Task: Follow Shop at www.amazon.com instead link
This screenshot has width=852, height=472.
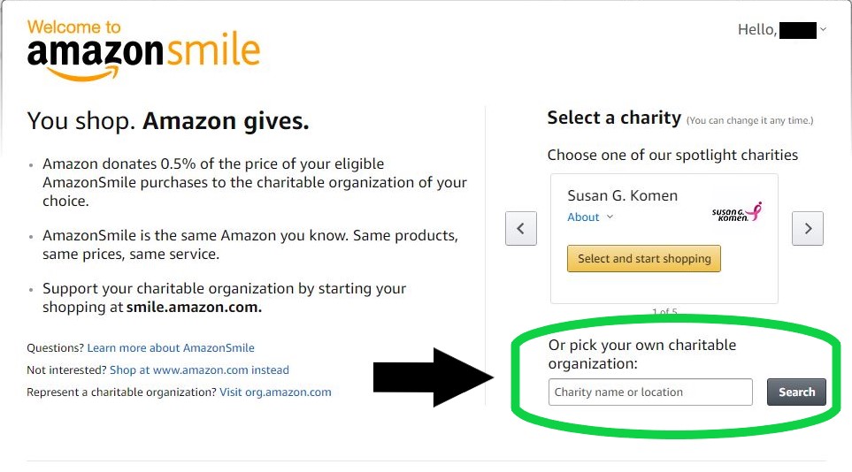Action: coord(199,369)
